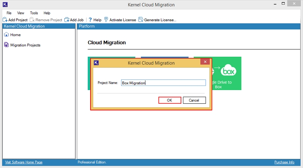Click the Kernel logo in main title bar
303x168 pixels.
[5, 5]
